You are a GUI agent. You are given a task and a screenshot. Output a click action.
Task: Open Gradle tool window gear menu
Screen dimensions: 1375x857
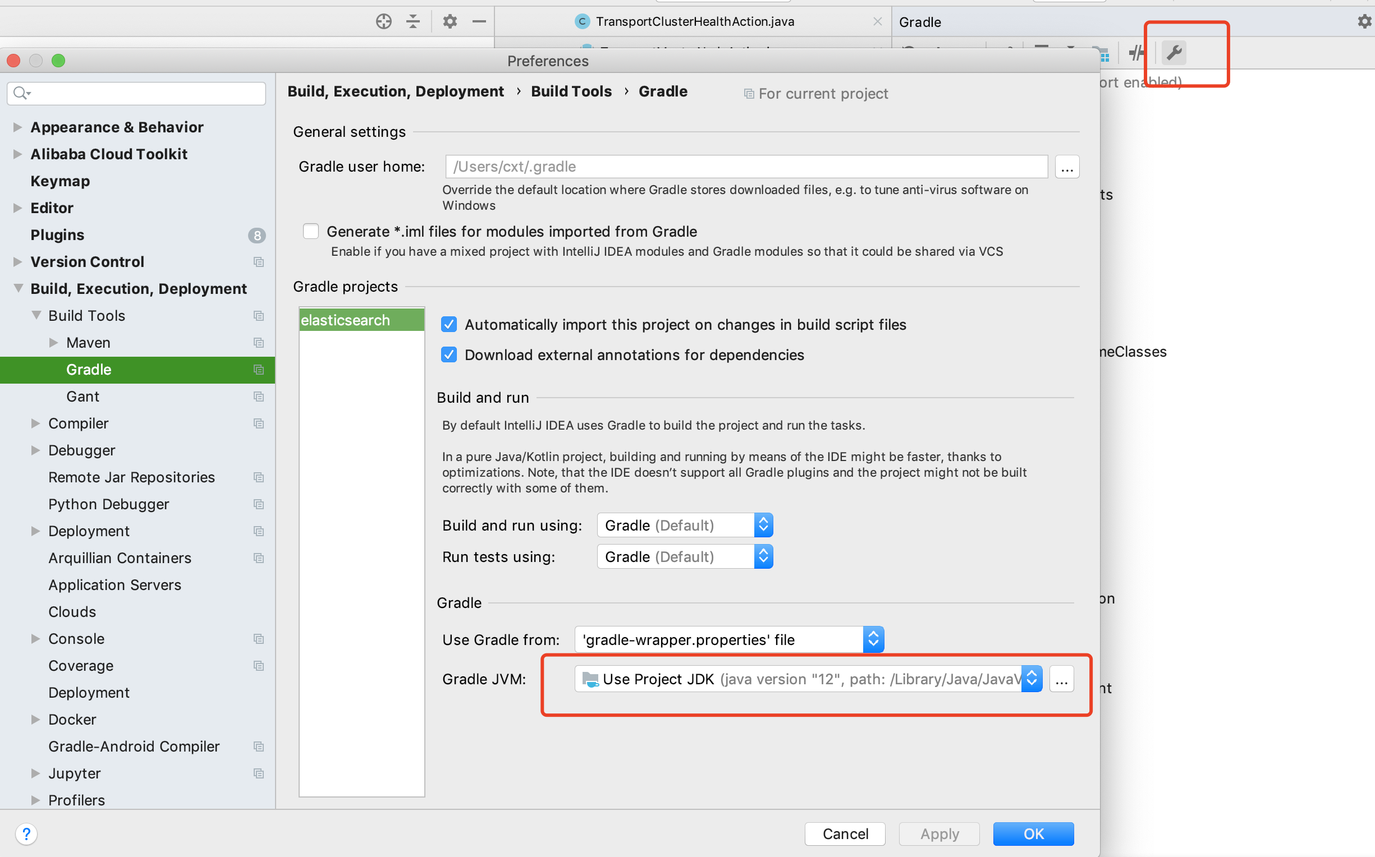[x=1364, y=21]
